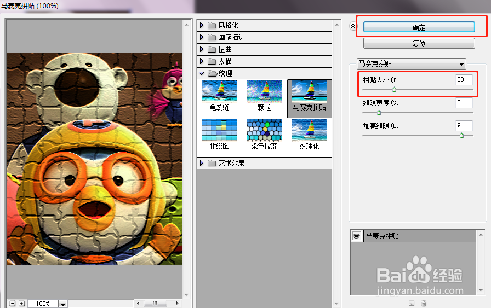Viewport: 491px width, 308px height.
Task: Click the 加亮缝隙 value field
Action: click(464, 125)
